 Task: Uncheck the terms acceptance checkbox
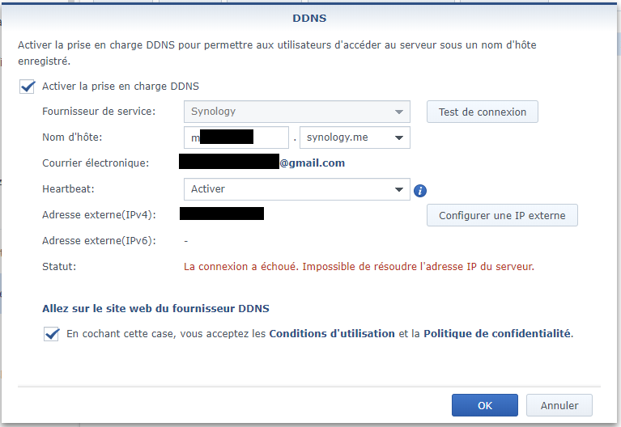(52, 333)
